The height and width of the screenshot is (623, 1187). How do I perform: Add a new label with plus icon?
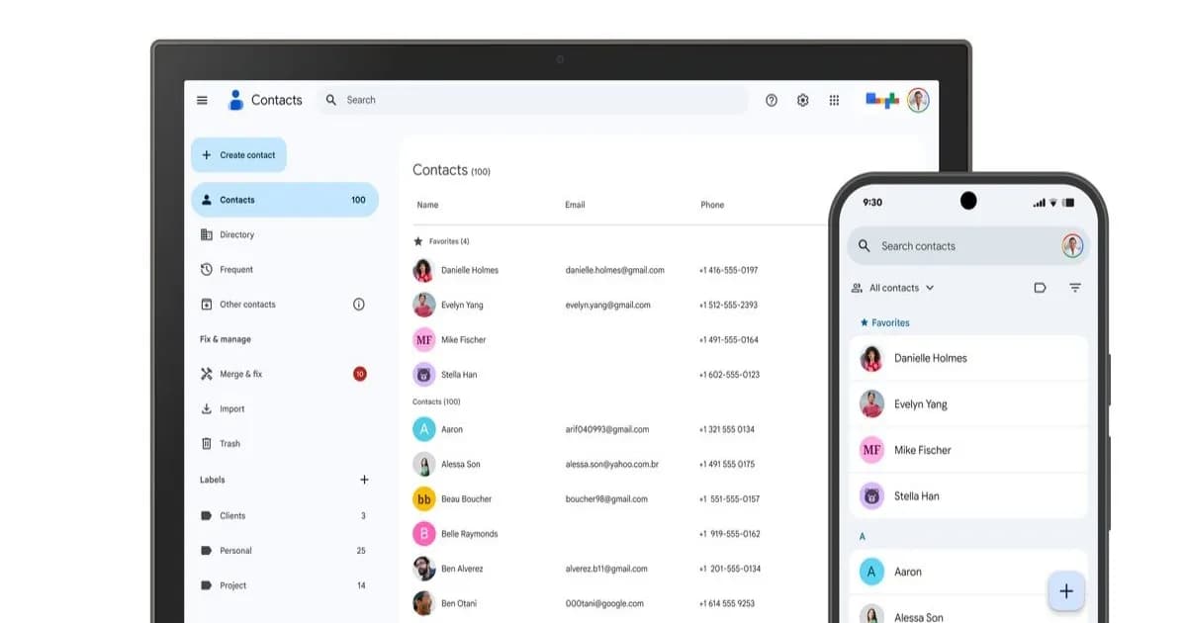364,480
